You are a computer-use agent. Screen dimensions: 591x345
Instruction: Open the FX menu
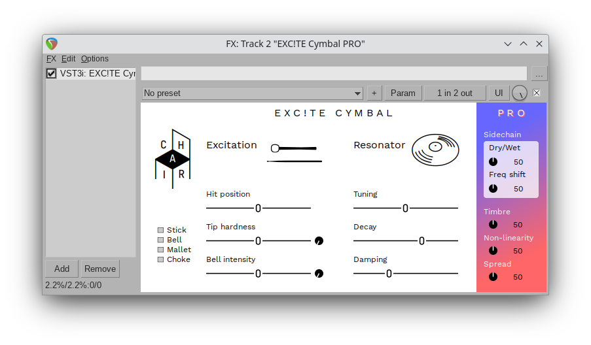(51, 59)
